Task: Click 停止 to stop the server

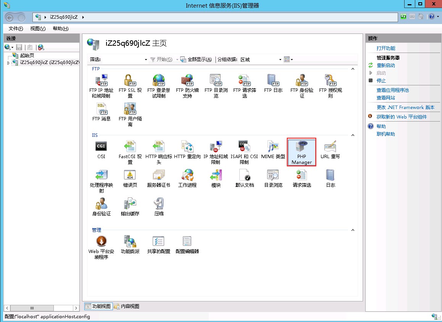Action: tap(381, 80)
